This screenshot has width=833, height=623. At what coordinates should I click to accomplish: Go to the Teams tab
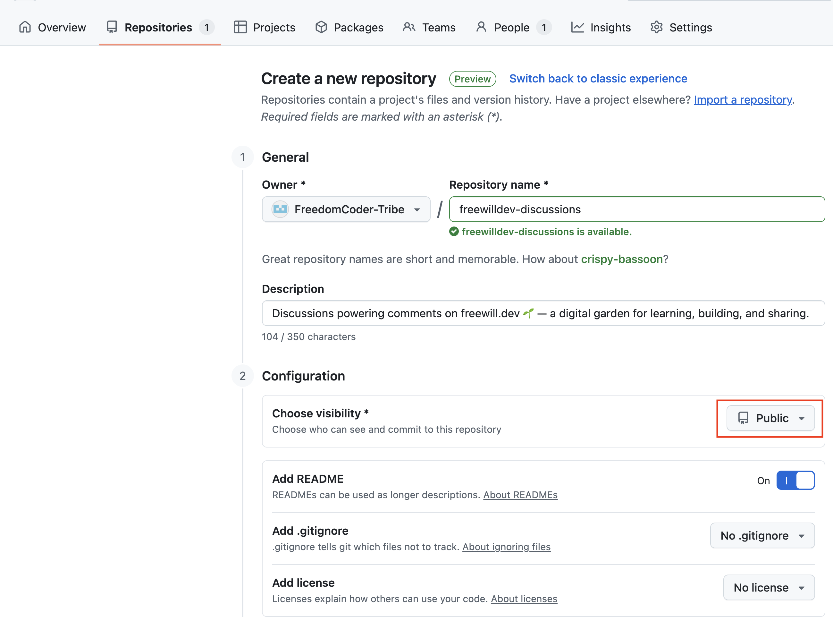click(438, 27)
